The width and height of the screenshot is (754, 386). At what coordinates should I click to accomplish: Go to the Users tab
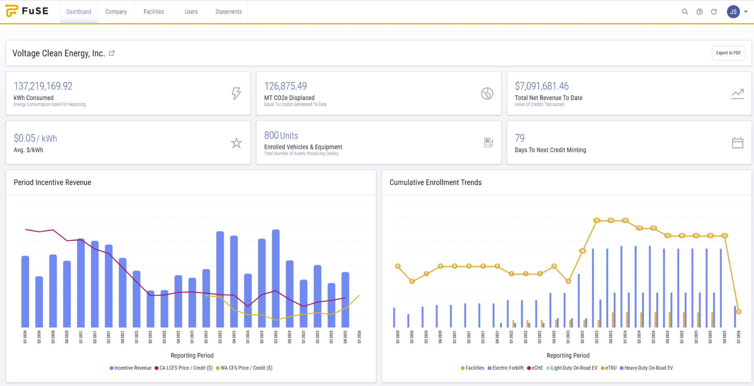[191, 12]
